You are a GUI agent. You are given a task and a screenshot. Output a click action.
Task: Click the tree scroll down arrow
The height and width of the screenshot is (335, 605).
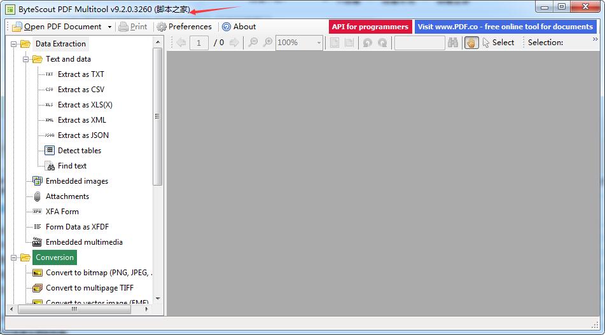(x=157, y=298)
